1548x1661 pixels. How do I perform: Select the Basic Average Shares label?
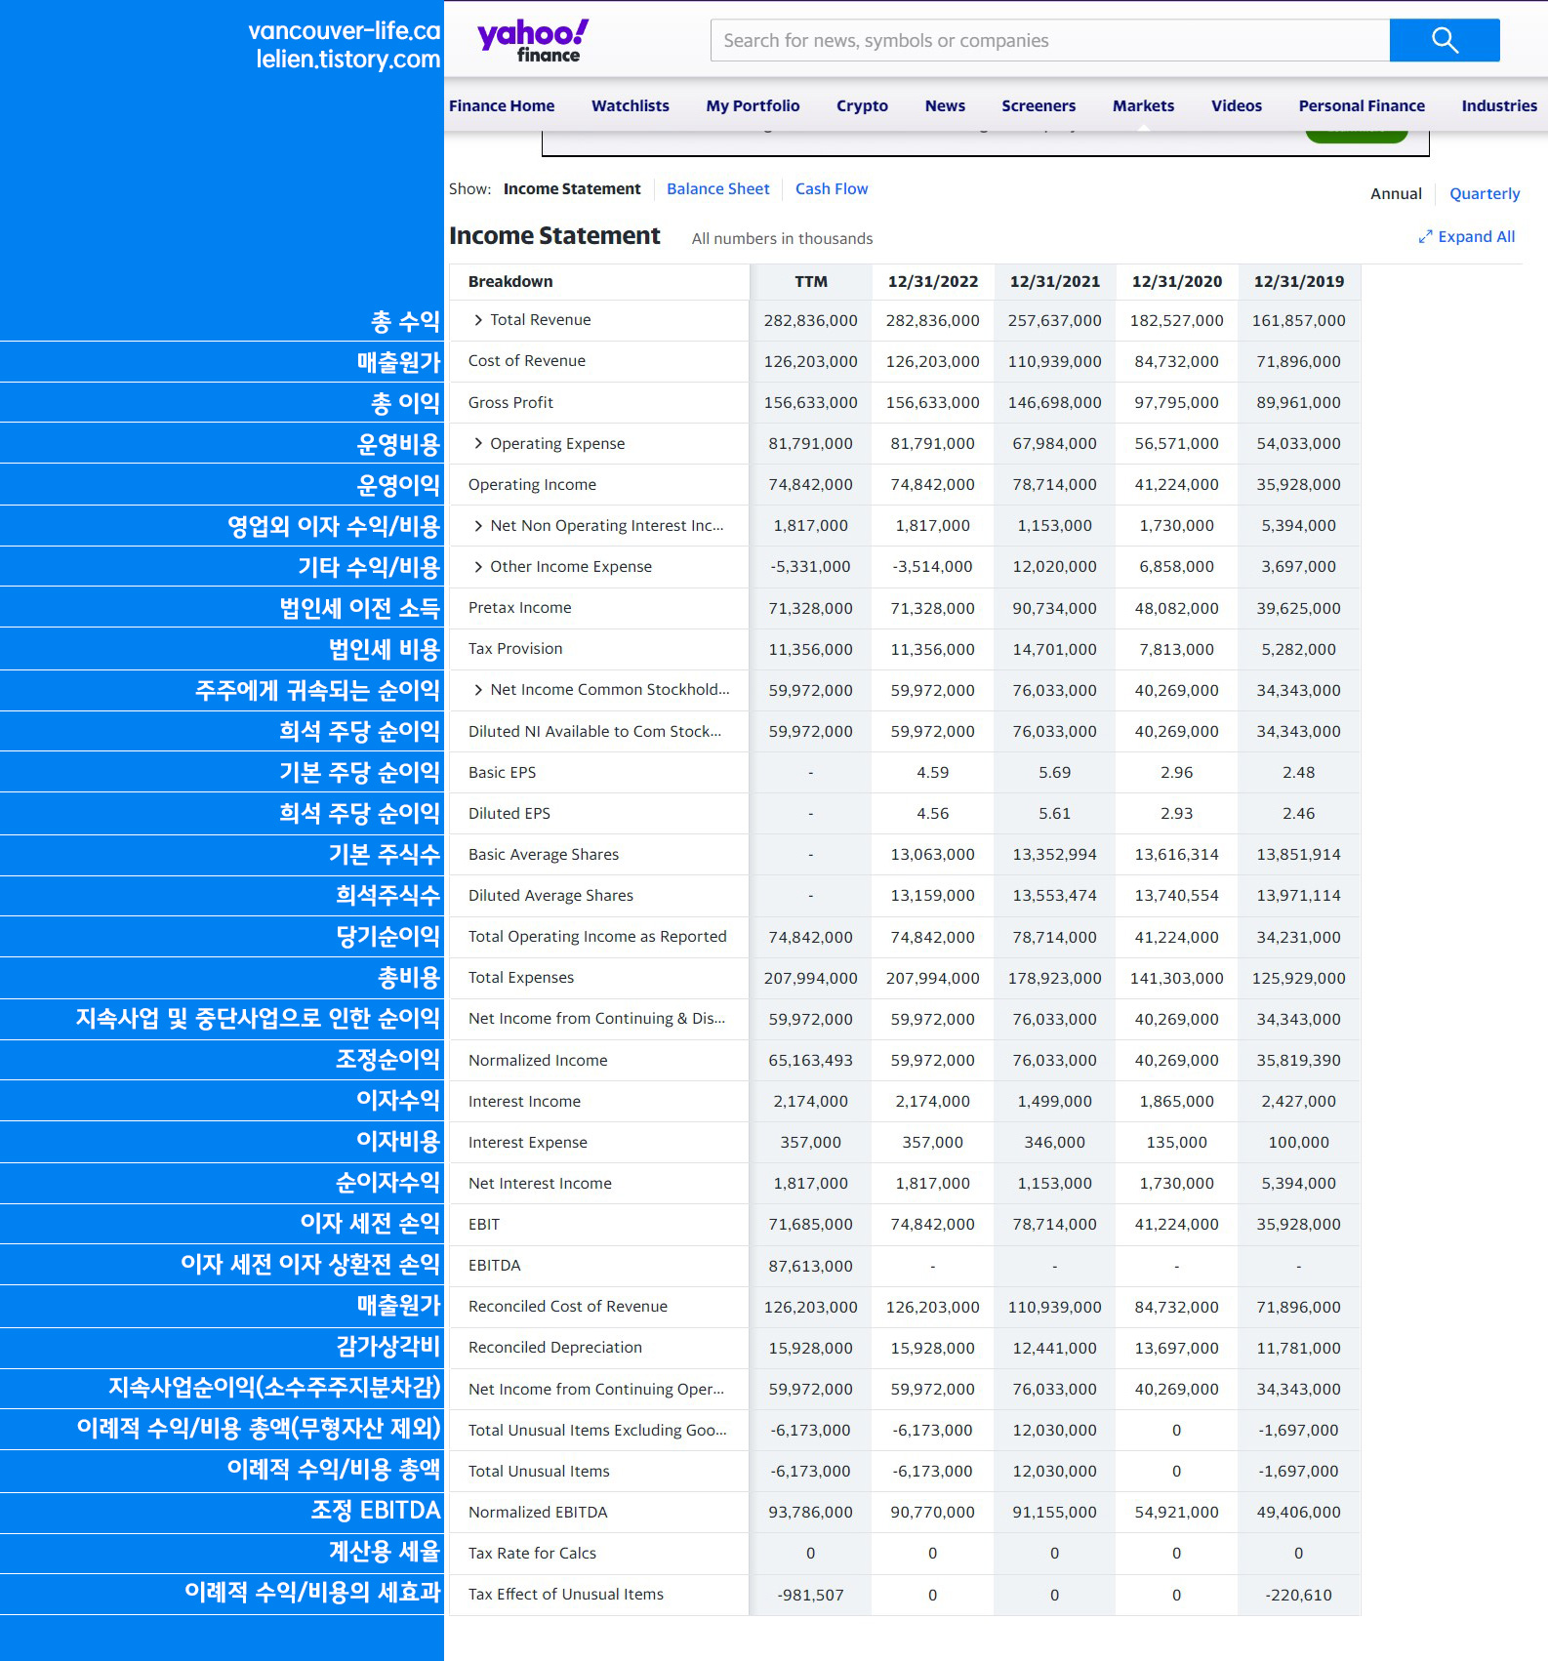pos(544,855)
